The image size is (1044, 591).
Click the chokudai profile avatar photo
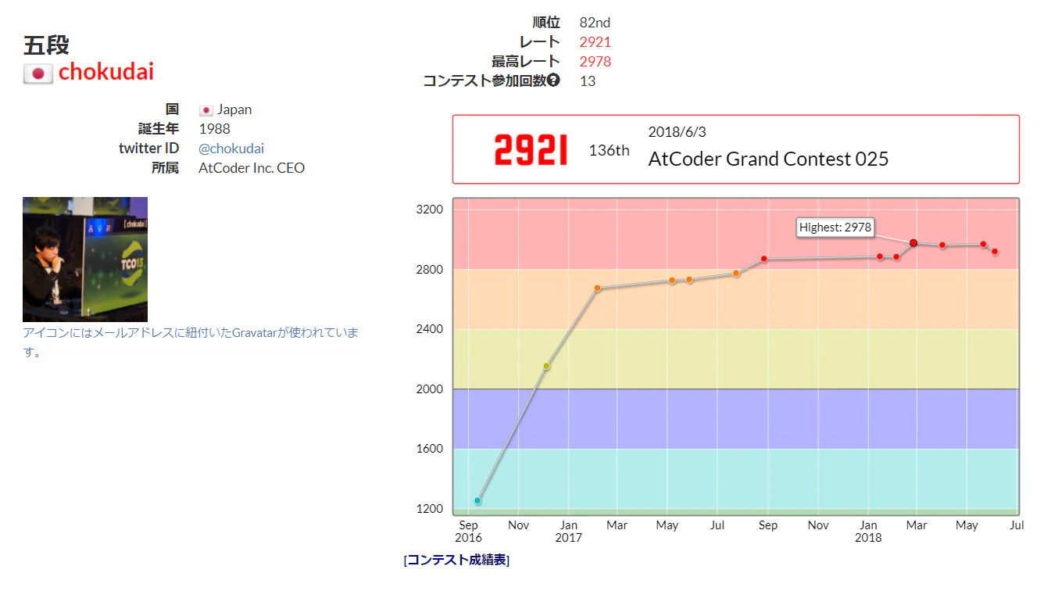pos(85,260)
